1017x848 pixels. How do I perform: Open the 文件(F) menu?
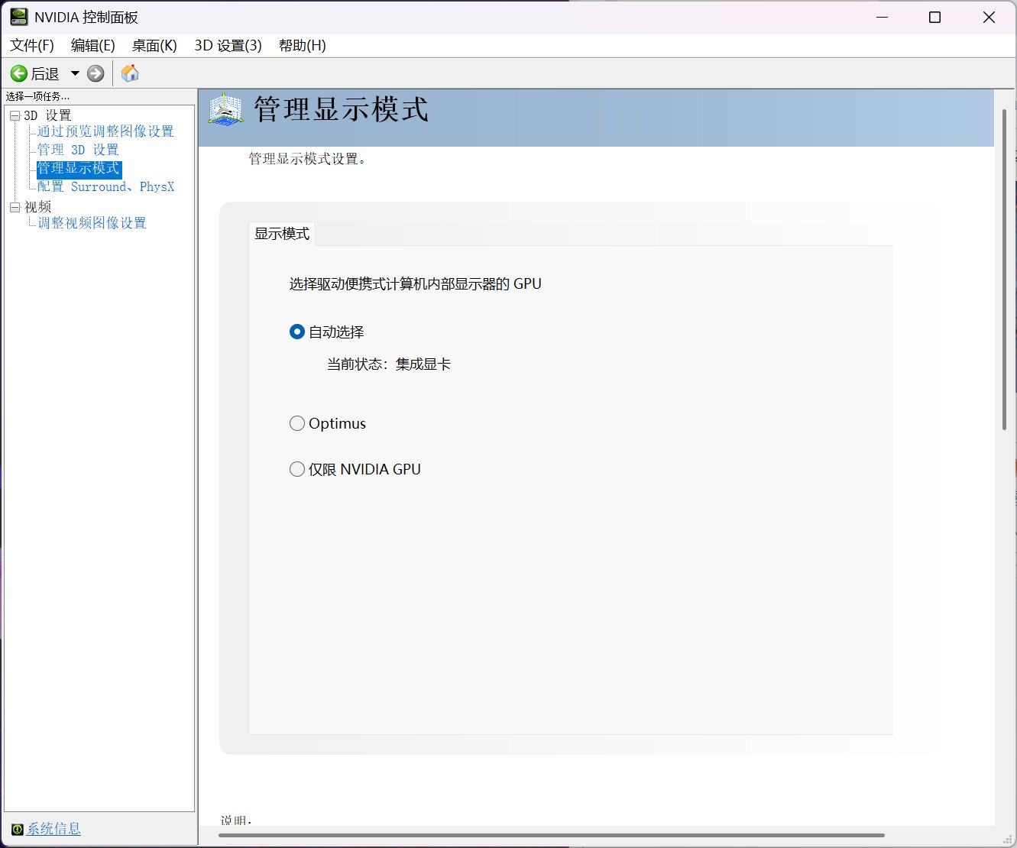[32, 46]
